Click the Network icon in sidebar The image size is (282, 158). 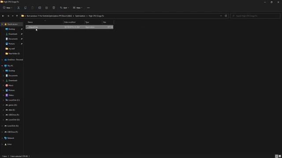(x=5, y=138)
